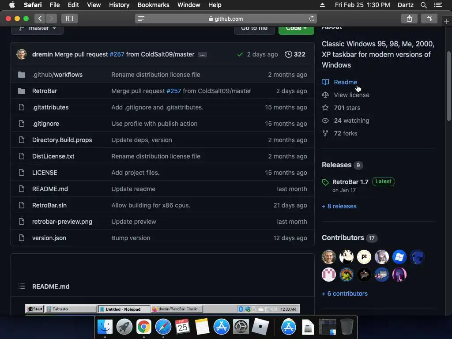This screenshot has width=452, height=339.
Task: Open the Window menu
Action: tap(189, 5)
